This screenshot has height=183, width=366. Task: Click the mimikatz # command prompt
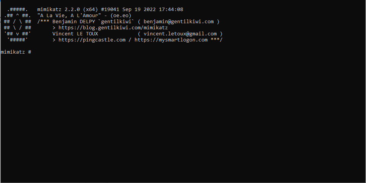coord(16,52)
